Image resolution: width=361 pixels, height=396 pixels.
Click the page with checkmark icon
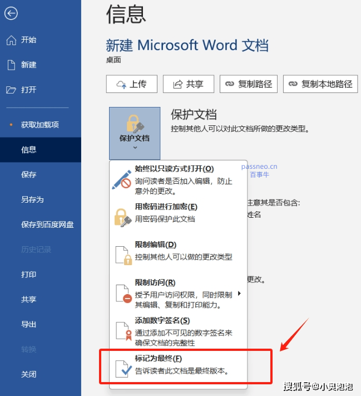coord(123,369)
